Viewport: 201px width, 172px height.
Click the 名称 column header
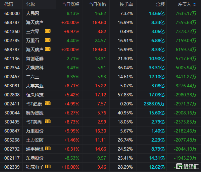tap(30, 4)
